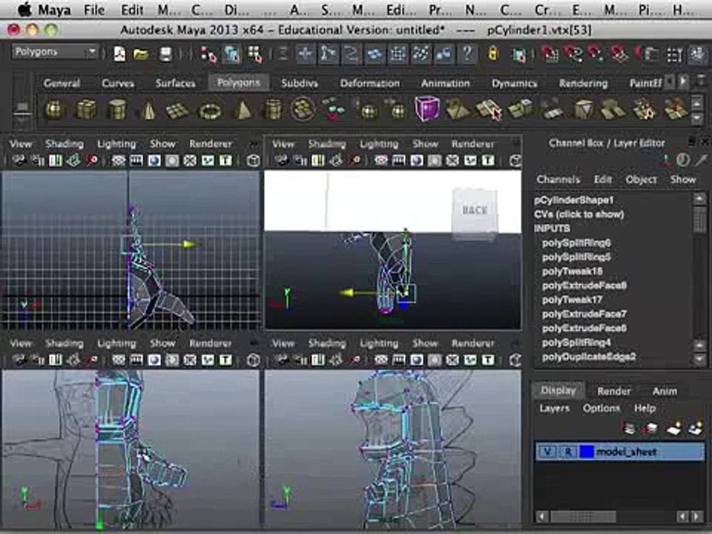Click the create layer from selected icon
712x534 pixels.
tap(695, 428)
